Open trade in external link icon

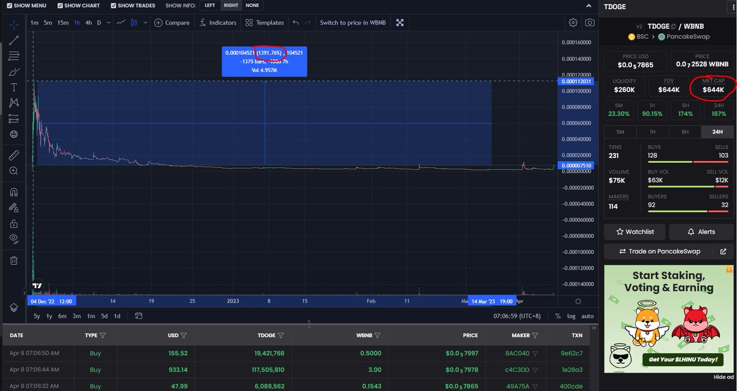pos(723,251)
